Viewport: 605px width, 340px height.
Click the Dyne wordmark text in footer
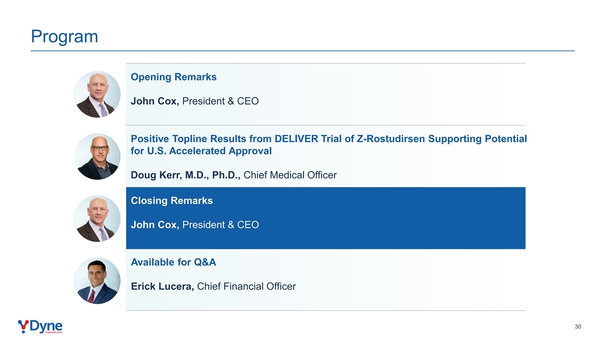46,325
